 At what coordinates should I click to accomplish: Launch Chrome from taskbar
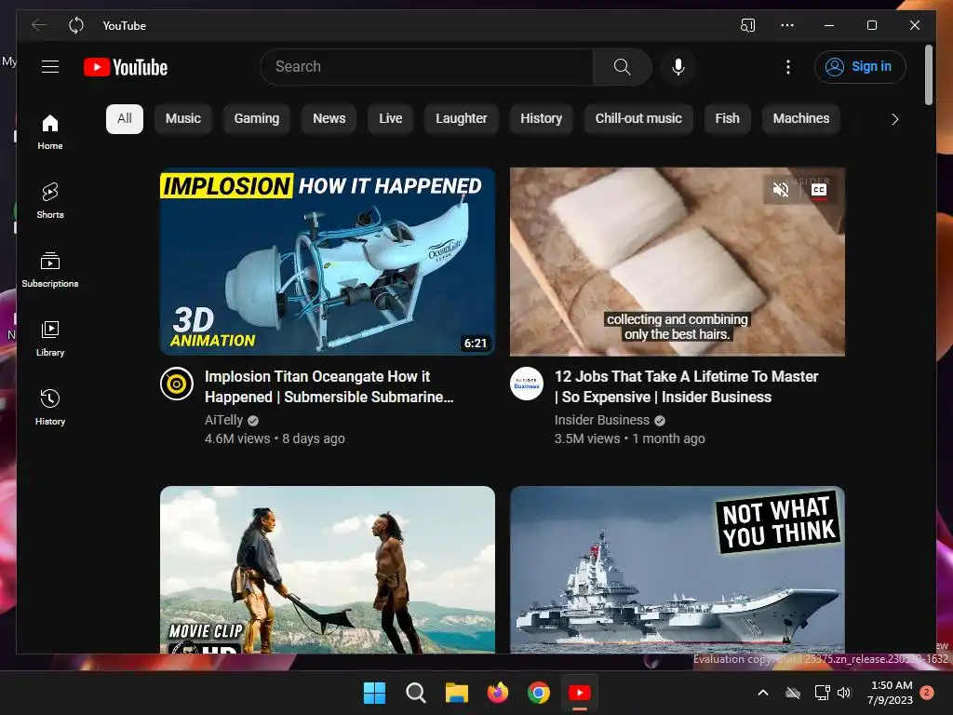click(x=539, y=693)
